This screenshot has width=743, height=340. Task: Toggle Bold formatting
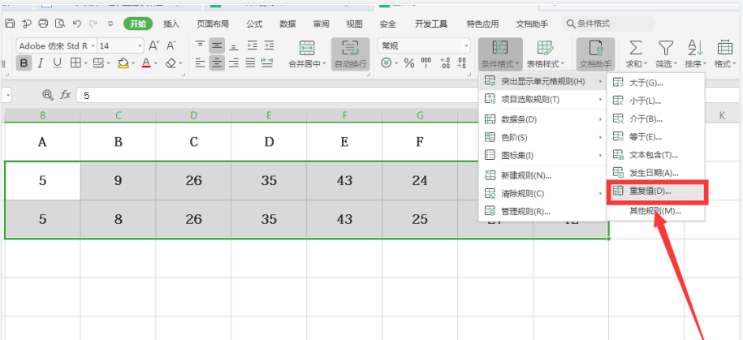24,63
